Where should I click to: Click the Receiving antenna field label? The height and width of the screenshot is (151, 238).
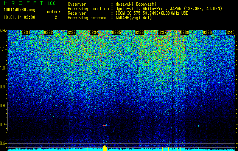(87, 18)
